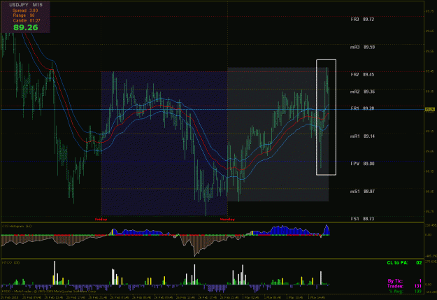Image resolution: width=437 pixels, height=300 pixels.
Task: Click the Range 96 readout
Action: [x=24, y=15]
